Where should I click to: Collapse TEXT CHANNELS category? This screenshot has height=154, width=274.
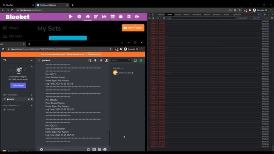pos(10,95)
